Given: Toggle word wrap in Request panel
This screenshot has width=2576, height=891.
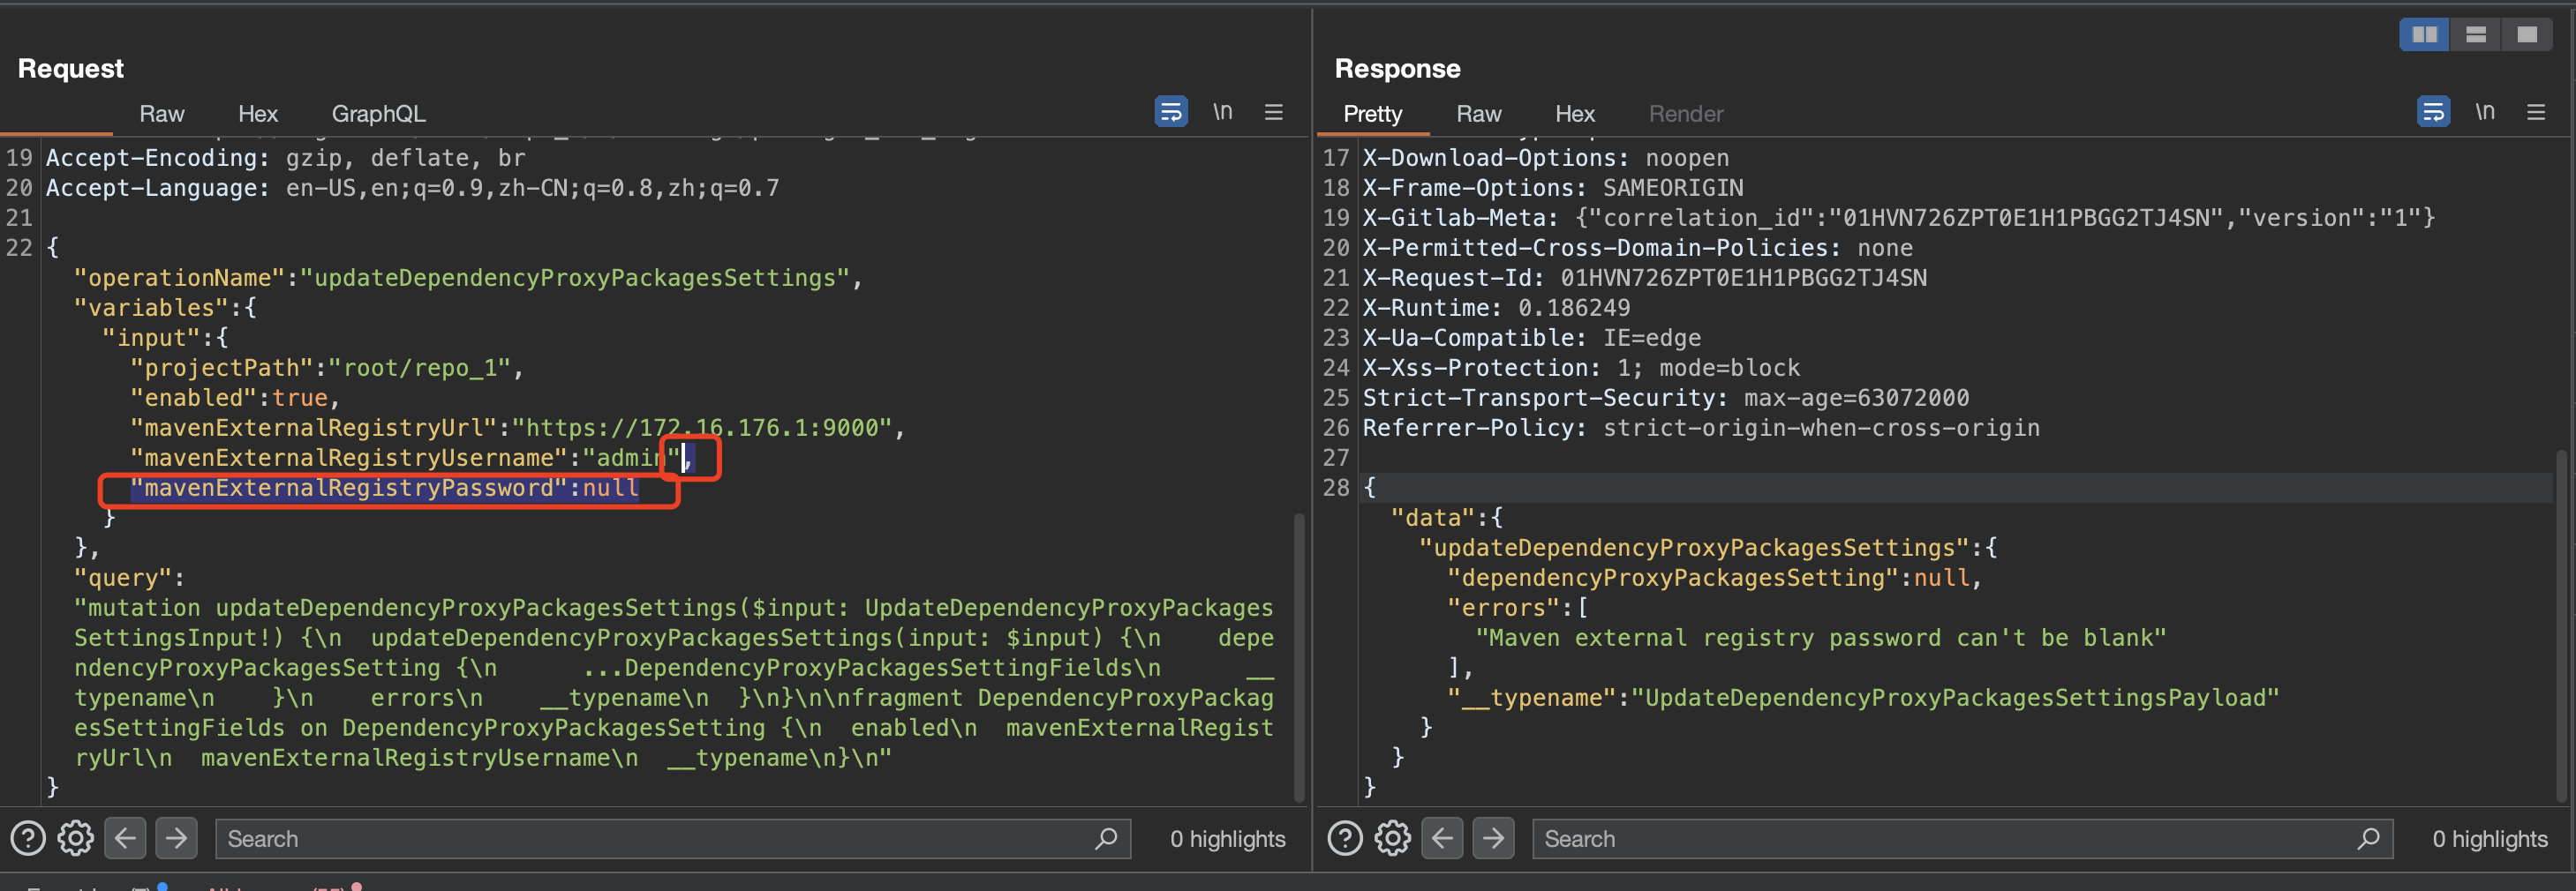Looking at the screenshot, I should [1170, 112].
